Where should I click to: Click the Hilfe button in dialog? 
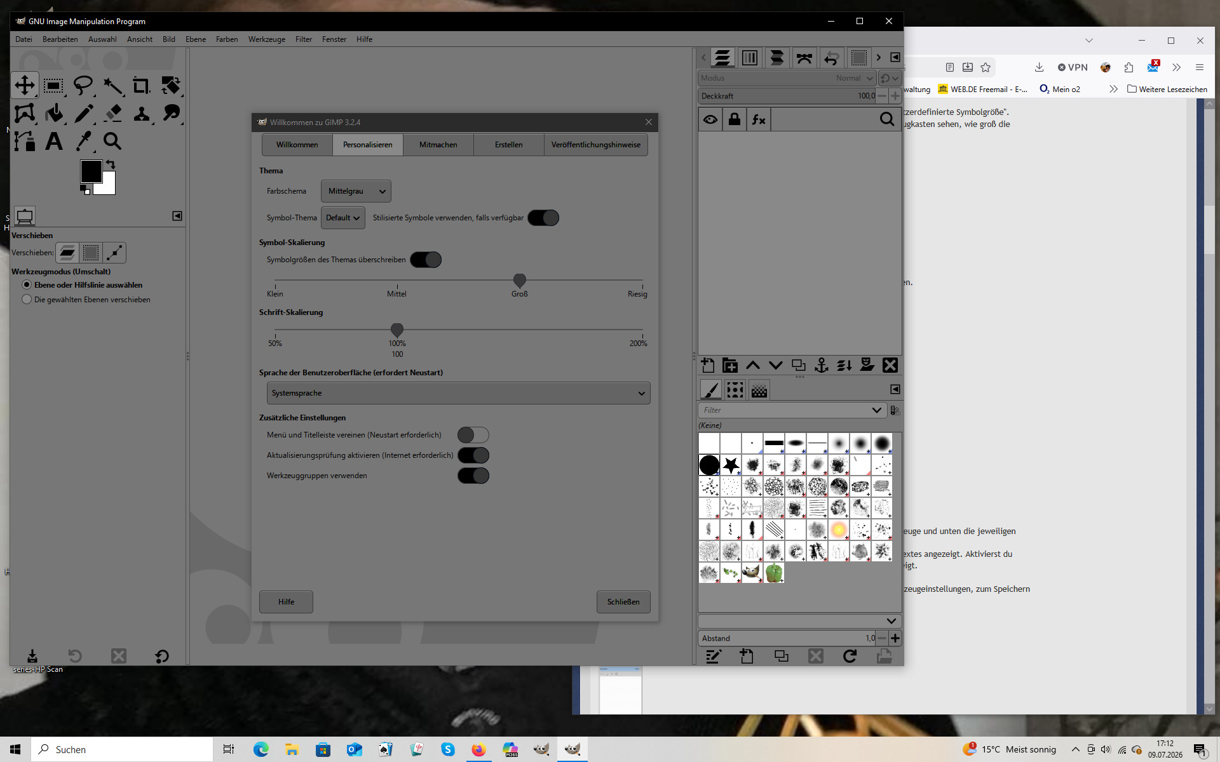pyautogui.click(x=286, y=602)
